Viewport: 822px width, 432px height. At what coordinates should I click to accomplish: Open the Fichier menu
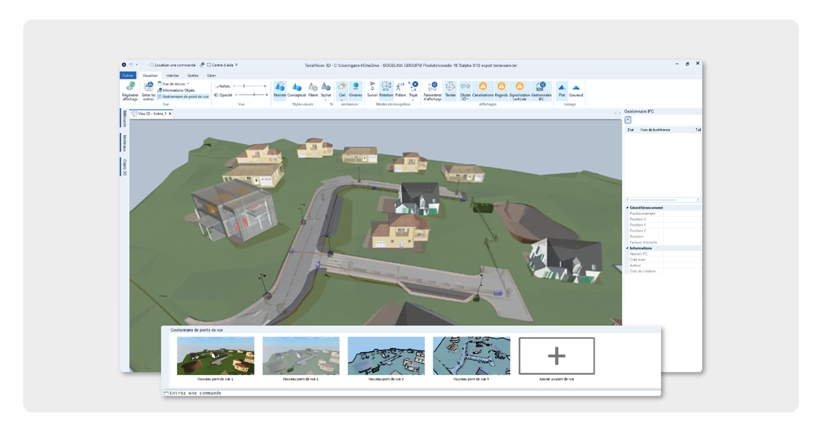128,75
